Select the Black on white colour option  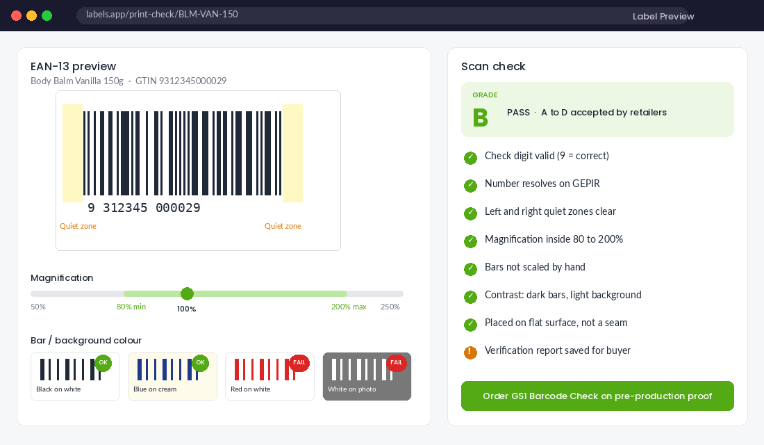(x=75, y=377)
